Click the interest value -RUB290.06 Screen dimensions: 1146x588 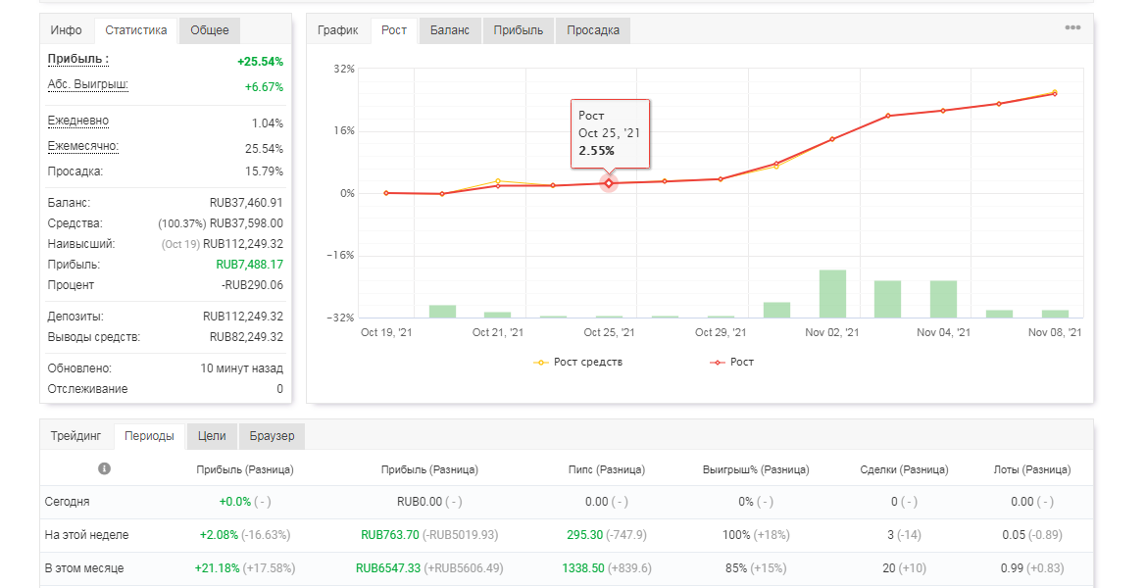(x=252, y=285)
